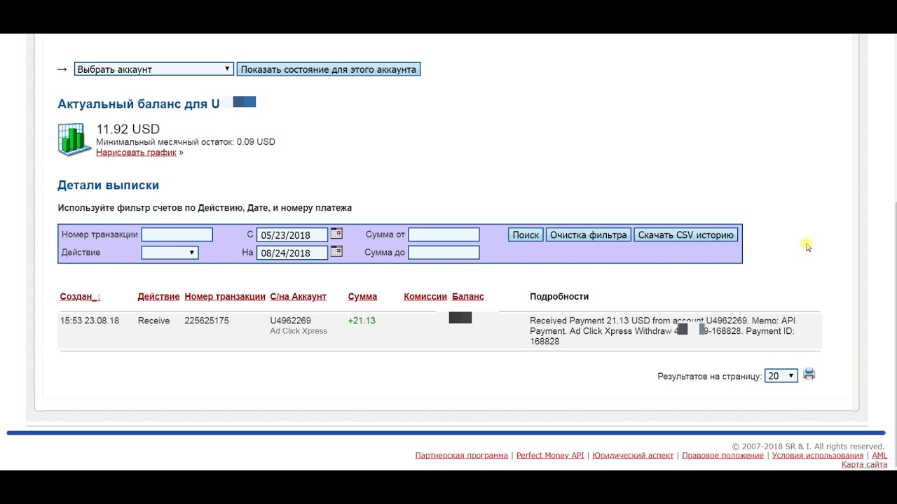Click the transaction number 225625175
The image size is (897, 504).
point(207,321)
